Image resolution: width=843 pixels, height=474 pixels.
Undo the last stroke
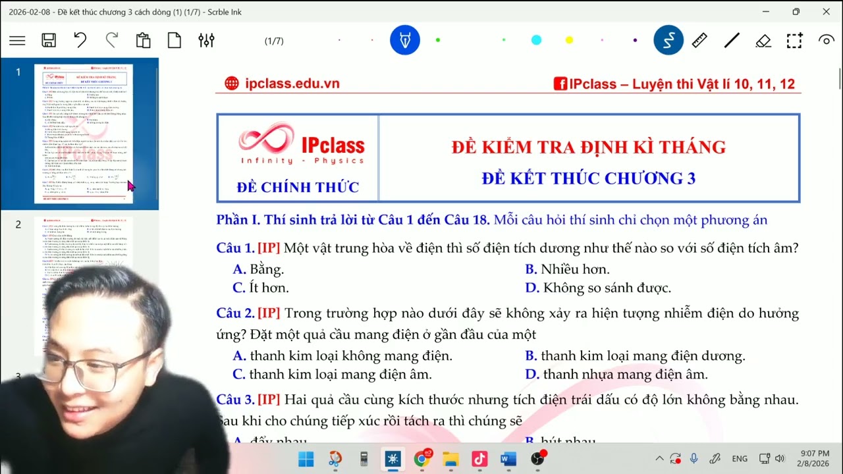click(80, 41)
